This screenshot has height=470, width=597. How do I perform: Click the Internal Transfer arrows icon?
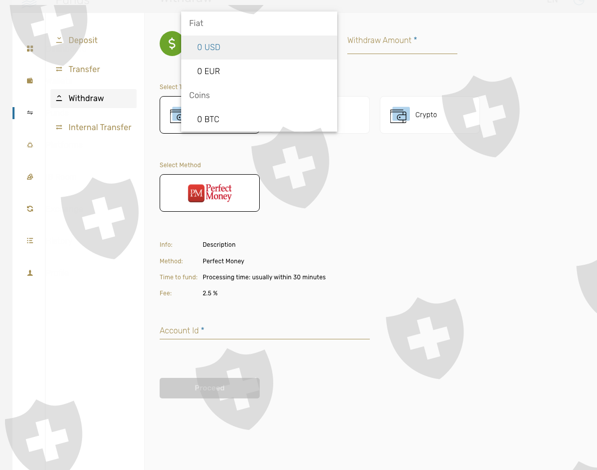coord(59,127)
